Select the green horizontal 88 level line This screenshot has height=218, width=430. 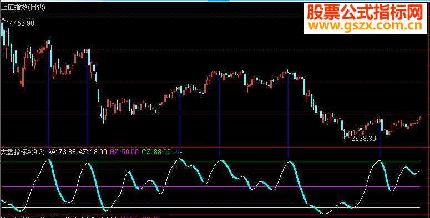click(x=211, y=161)
